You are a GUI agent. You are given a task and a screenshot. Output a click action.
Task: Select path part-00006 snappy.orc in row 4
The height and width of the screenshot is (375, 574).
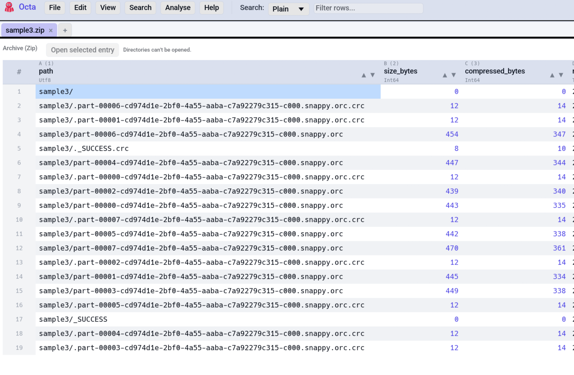click(x=208, y=134)
